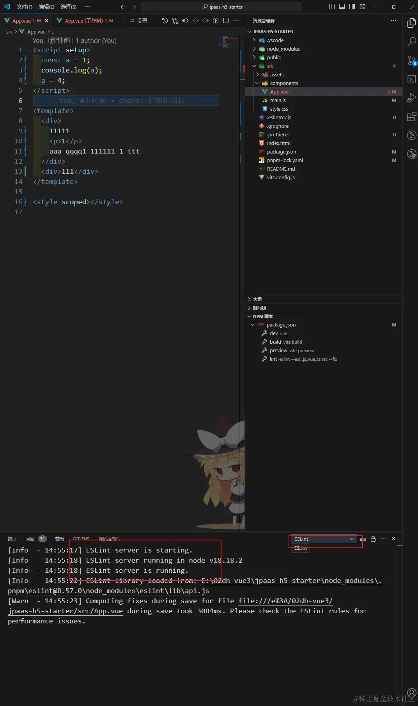Expand the public folder
Screen dimensions: 418x706
coord(254,57)
